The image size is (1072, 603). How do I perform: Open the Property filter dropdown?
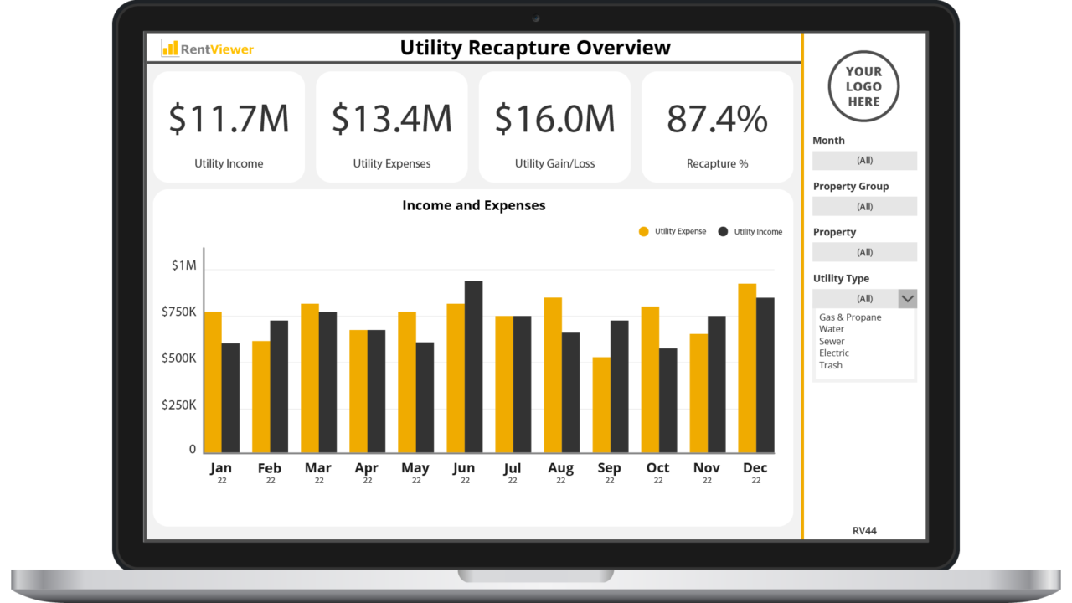point(864,251)
